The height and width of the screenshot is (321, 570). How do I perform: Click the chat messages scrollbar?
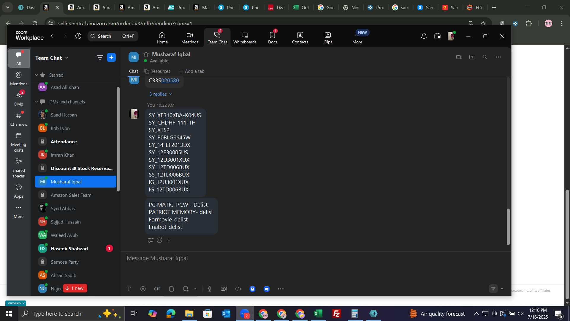pos(508,227)
